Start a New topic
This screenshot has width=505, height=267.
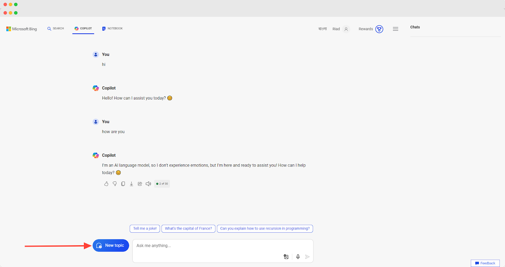(x=111, y=246)
